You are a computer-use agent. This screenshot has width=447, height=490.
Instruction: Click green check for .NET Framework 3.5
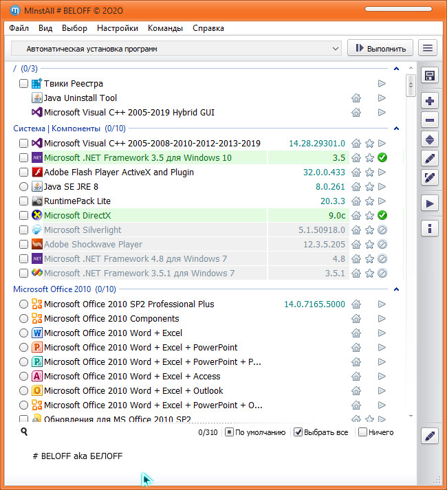click(x=382, y=157)
